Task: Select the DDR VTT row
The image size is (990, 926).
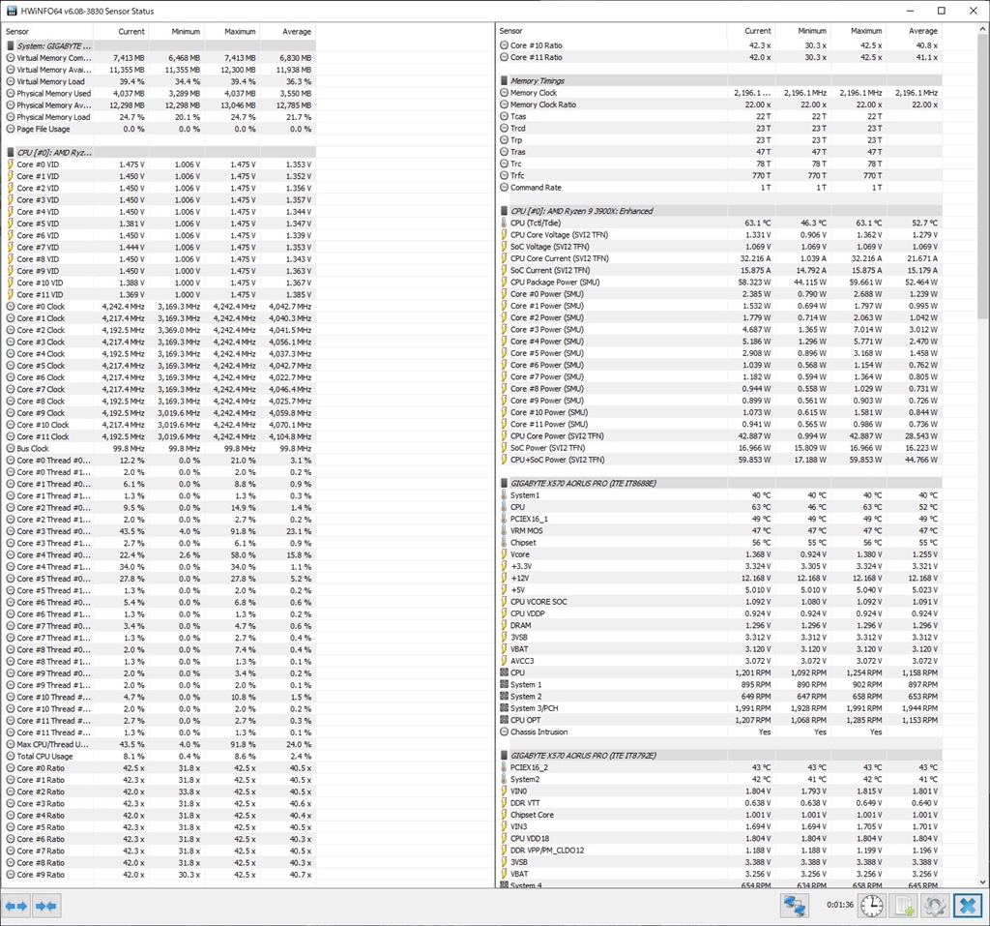Action: pyautogui.click(x=719, y=803)
